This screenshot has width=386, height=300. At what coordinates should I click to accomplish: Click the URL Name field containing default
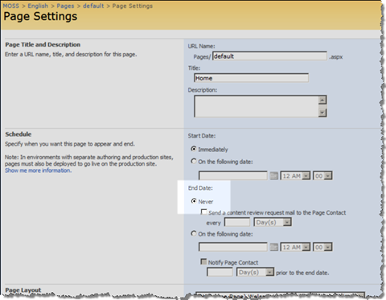(x=269, y=56)
